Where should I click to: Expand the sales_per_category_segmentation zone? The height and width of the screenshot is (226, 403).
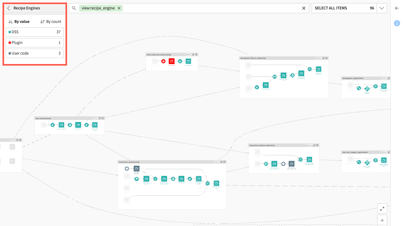click(x=389, y=152)
